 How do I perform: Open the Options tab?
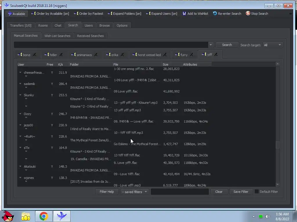(x=122, y=25)
